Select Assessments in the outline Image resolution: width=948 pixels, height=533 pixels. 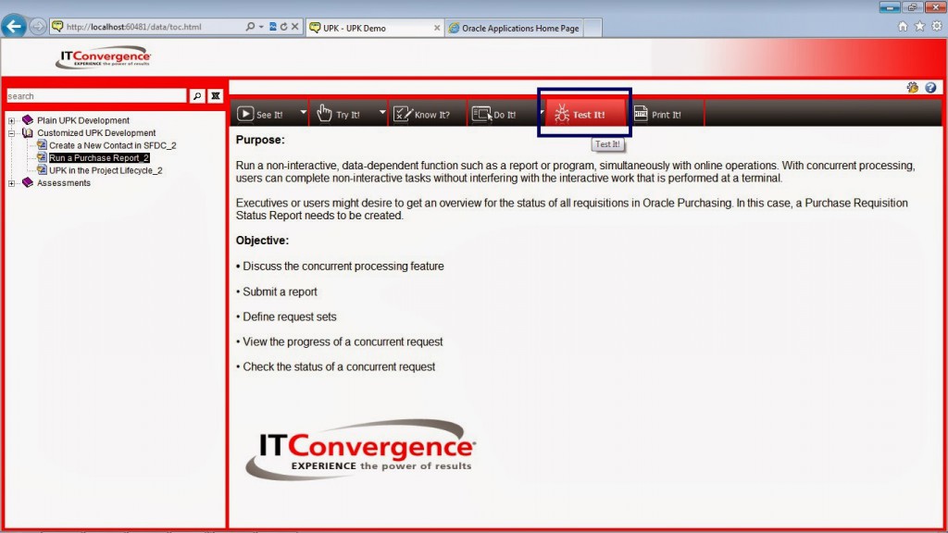64,183
